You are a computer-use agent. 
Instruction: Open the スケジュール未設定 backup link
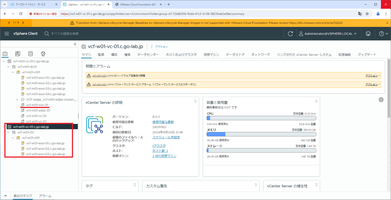click(x=166, y=137)
